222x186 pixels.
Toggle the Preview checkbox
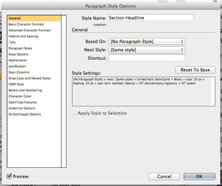[9, 176]
